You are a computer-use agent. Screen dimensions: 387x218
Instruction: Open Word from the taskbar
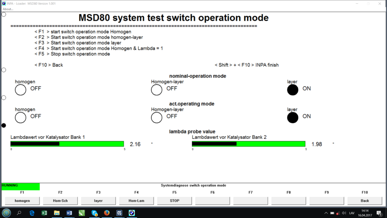(x=69, y=213)
